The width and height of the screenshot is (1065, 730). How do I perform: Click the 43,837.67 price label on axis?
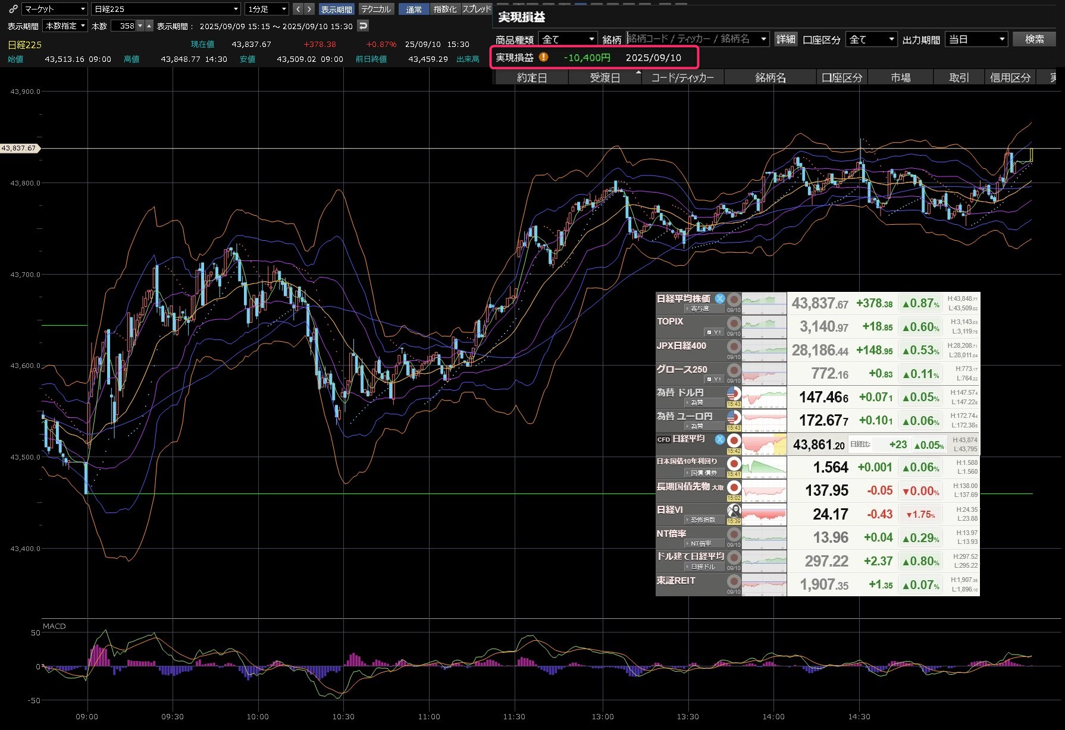[19, 148]
